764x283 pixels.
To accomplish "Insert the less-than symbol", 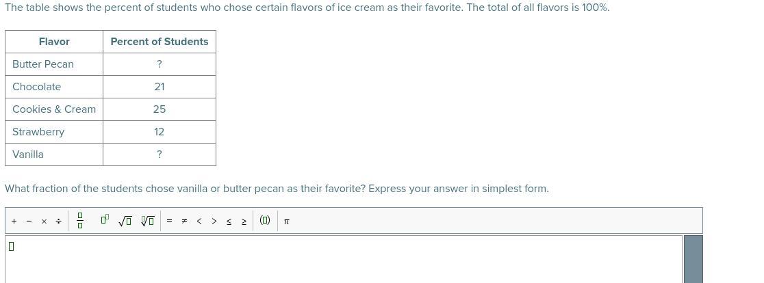I will (199, 221).
